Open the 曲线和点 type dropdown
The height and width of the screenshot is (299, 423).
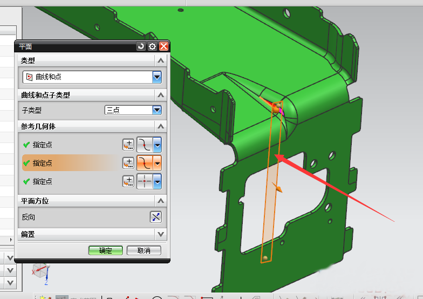pyautogui.click(x=157, y=77)
